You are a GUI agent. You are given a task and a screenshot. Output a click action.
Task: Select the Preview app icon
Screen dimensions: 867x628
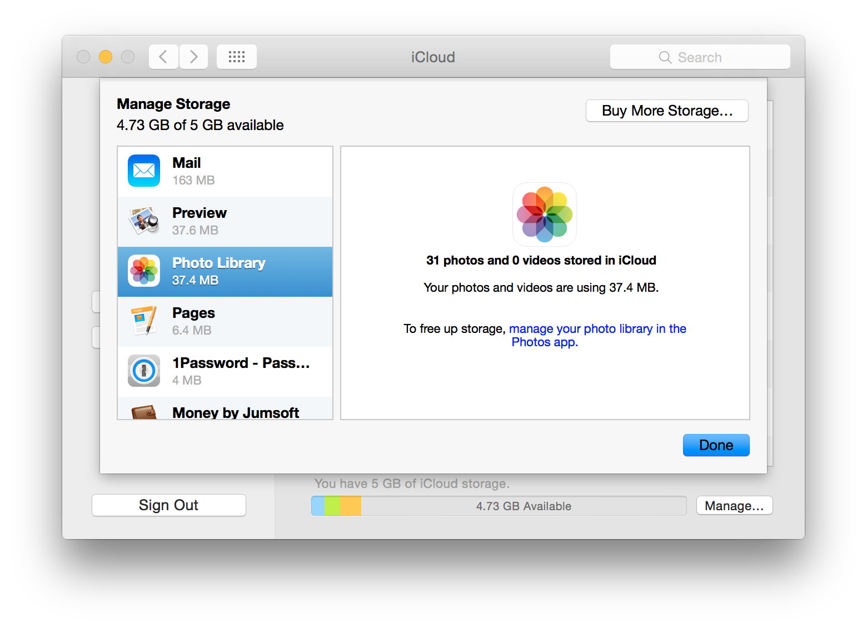tap(143, 221)
